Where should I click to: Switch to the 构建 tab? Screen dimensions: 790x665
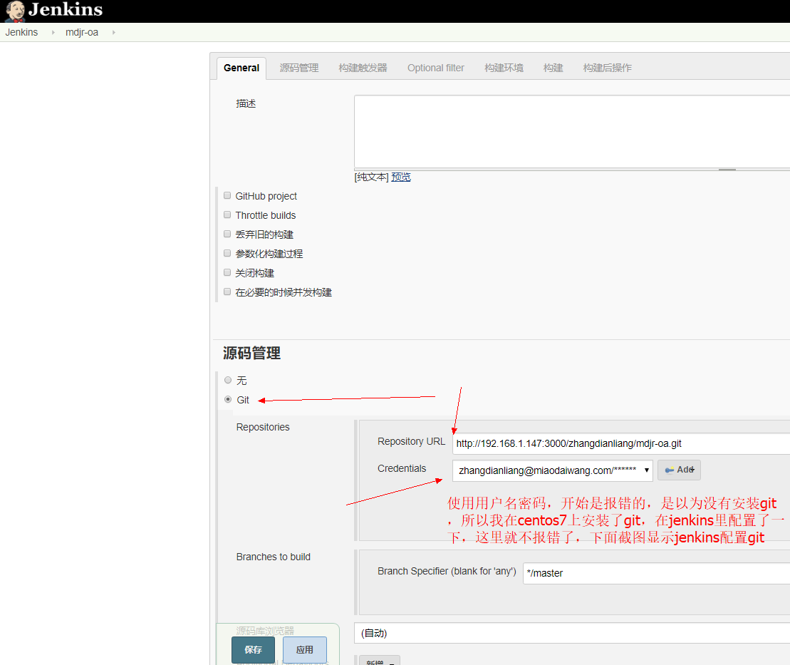[553, 68]
